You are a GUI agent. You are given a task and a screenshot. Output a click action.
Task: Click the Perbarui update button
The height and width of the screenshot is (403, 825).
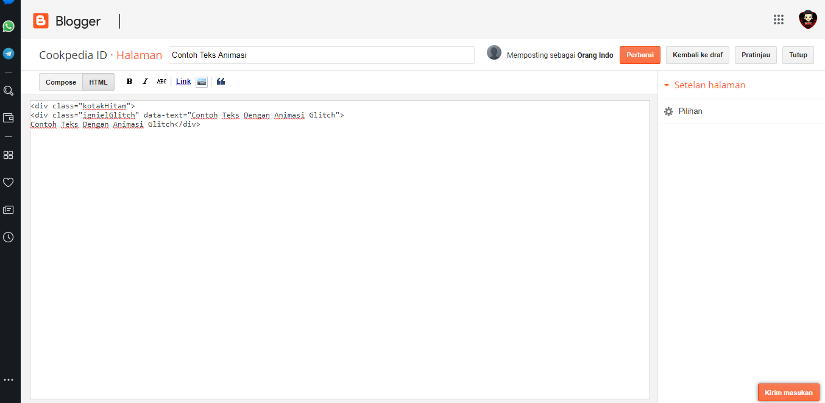coord(640,55)
